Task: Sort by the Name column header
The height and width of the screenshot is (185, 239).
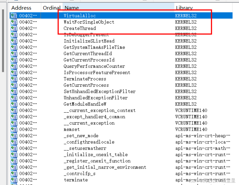Action: click(72, 8)
